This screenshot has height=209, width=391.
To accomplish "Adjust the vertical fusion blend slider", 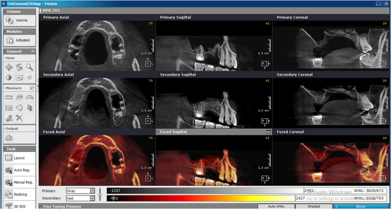I will [100, 194].
